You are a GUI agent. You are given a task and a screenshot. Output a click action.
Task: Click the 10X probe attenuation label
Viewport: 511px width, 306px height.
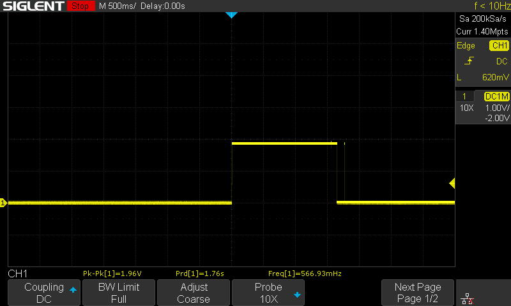click(466, 108)
